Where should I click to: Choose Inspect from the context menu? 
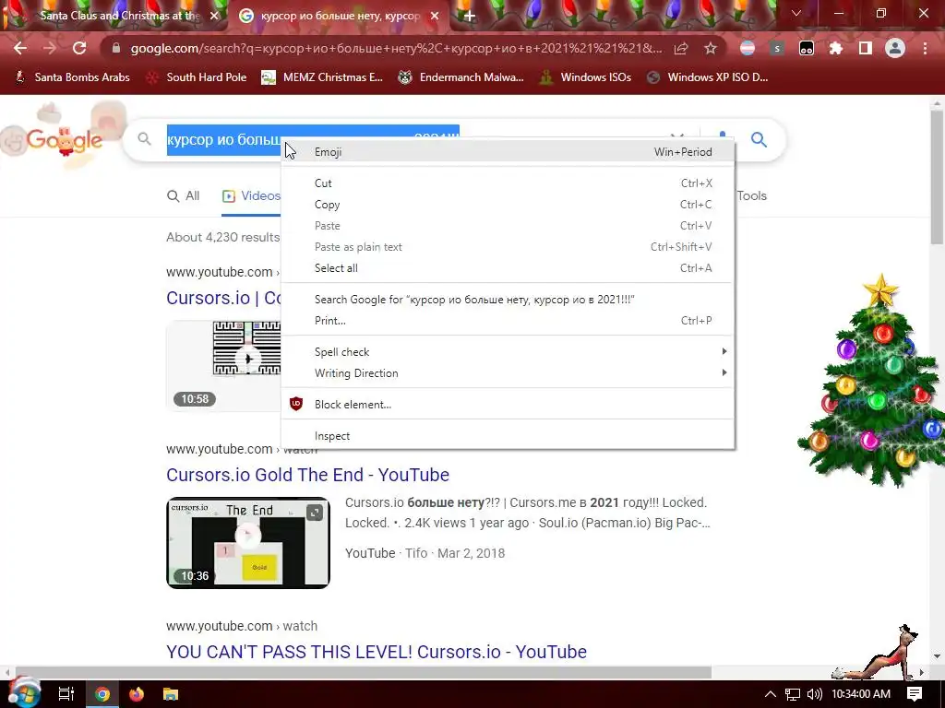(508, 436)
